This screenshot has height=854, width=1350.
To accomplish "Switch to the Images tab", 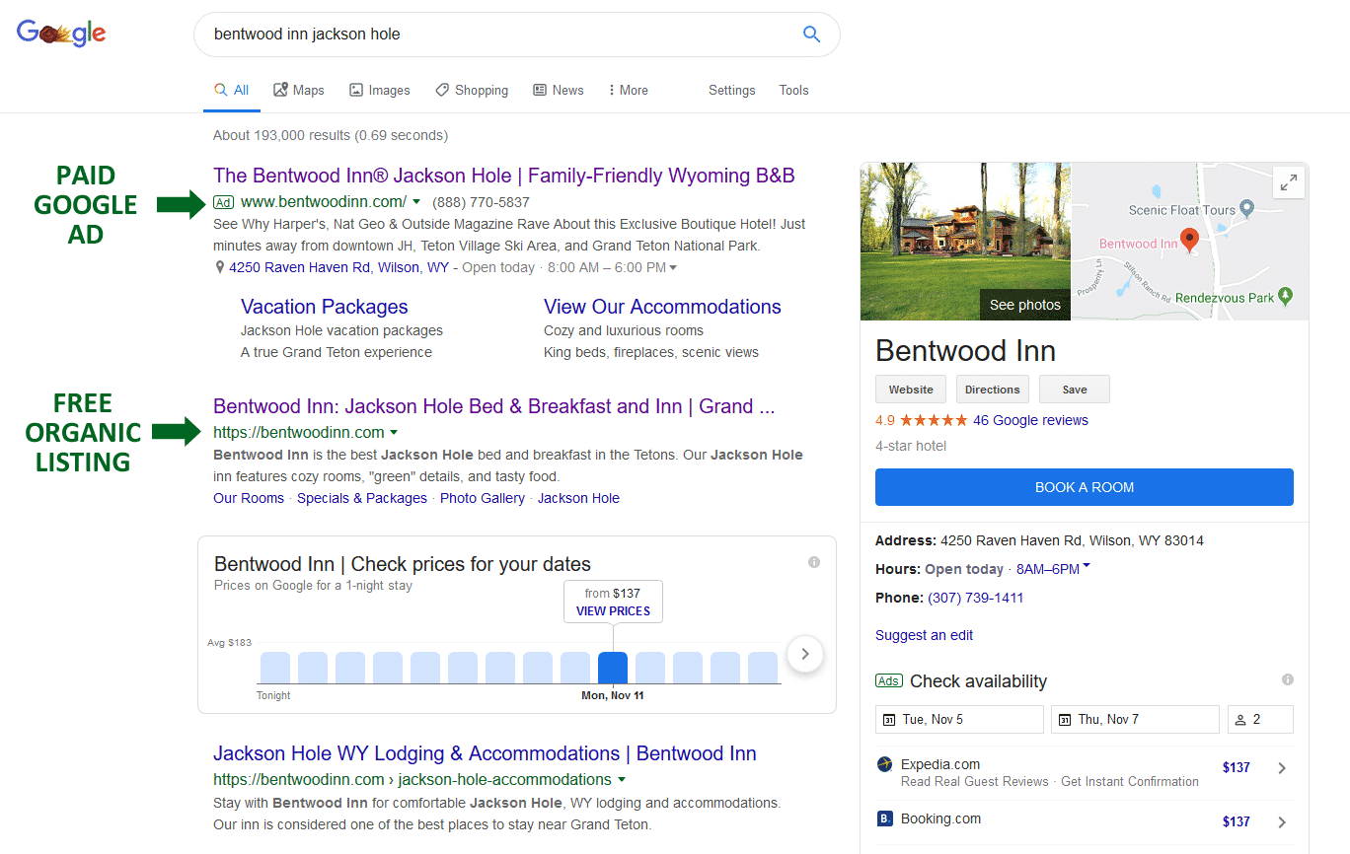I will pyautogui.click(x=379, y=90).
